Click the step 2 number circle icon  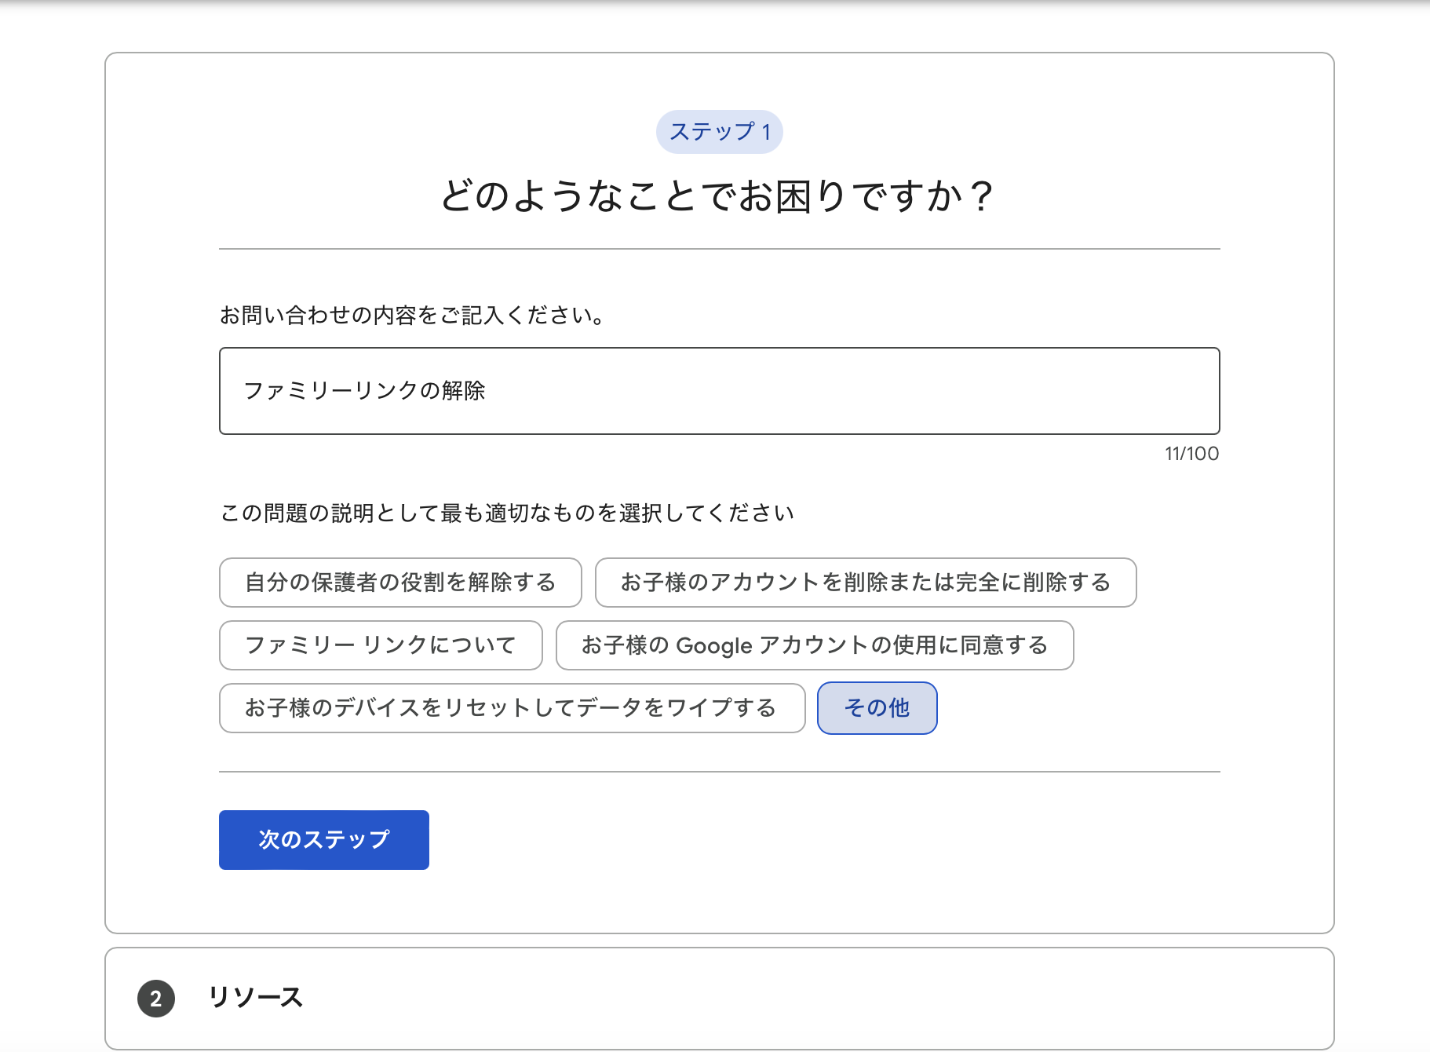(x=156, y=998)
